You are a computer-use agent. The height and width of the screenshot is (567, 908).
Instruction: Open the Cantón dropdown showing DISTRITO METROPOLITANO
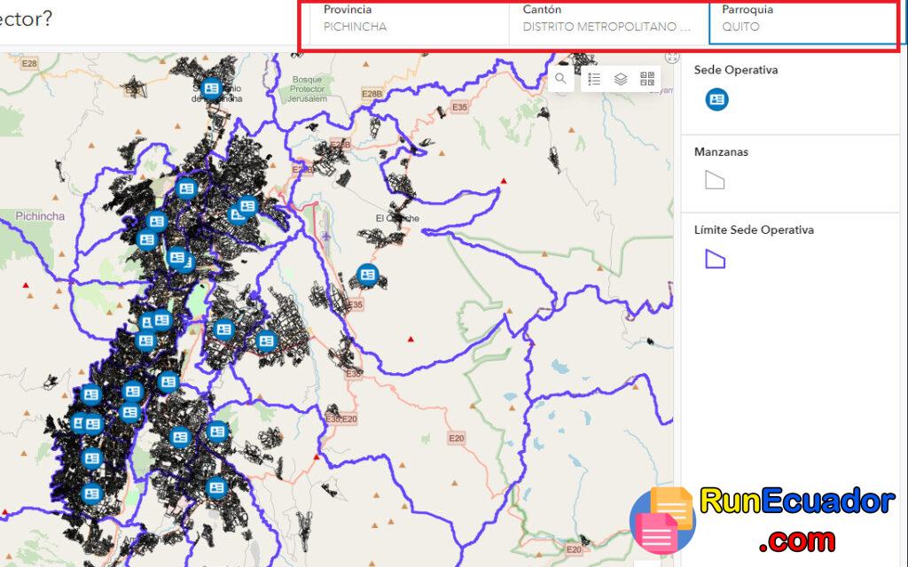point(608,19)
